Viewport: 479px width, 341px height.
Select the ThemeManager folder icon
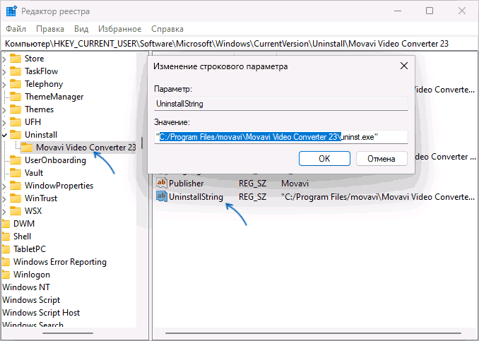[16, 97]
